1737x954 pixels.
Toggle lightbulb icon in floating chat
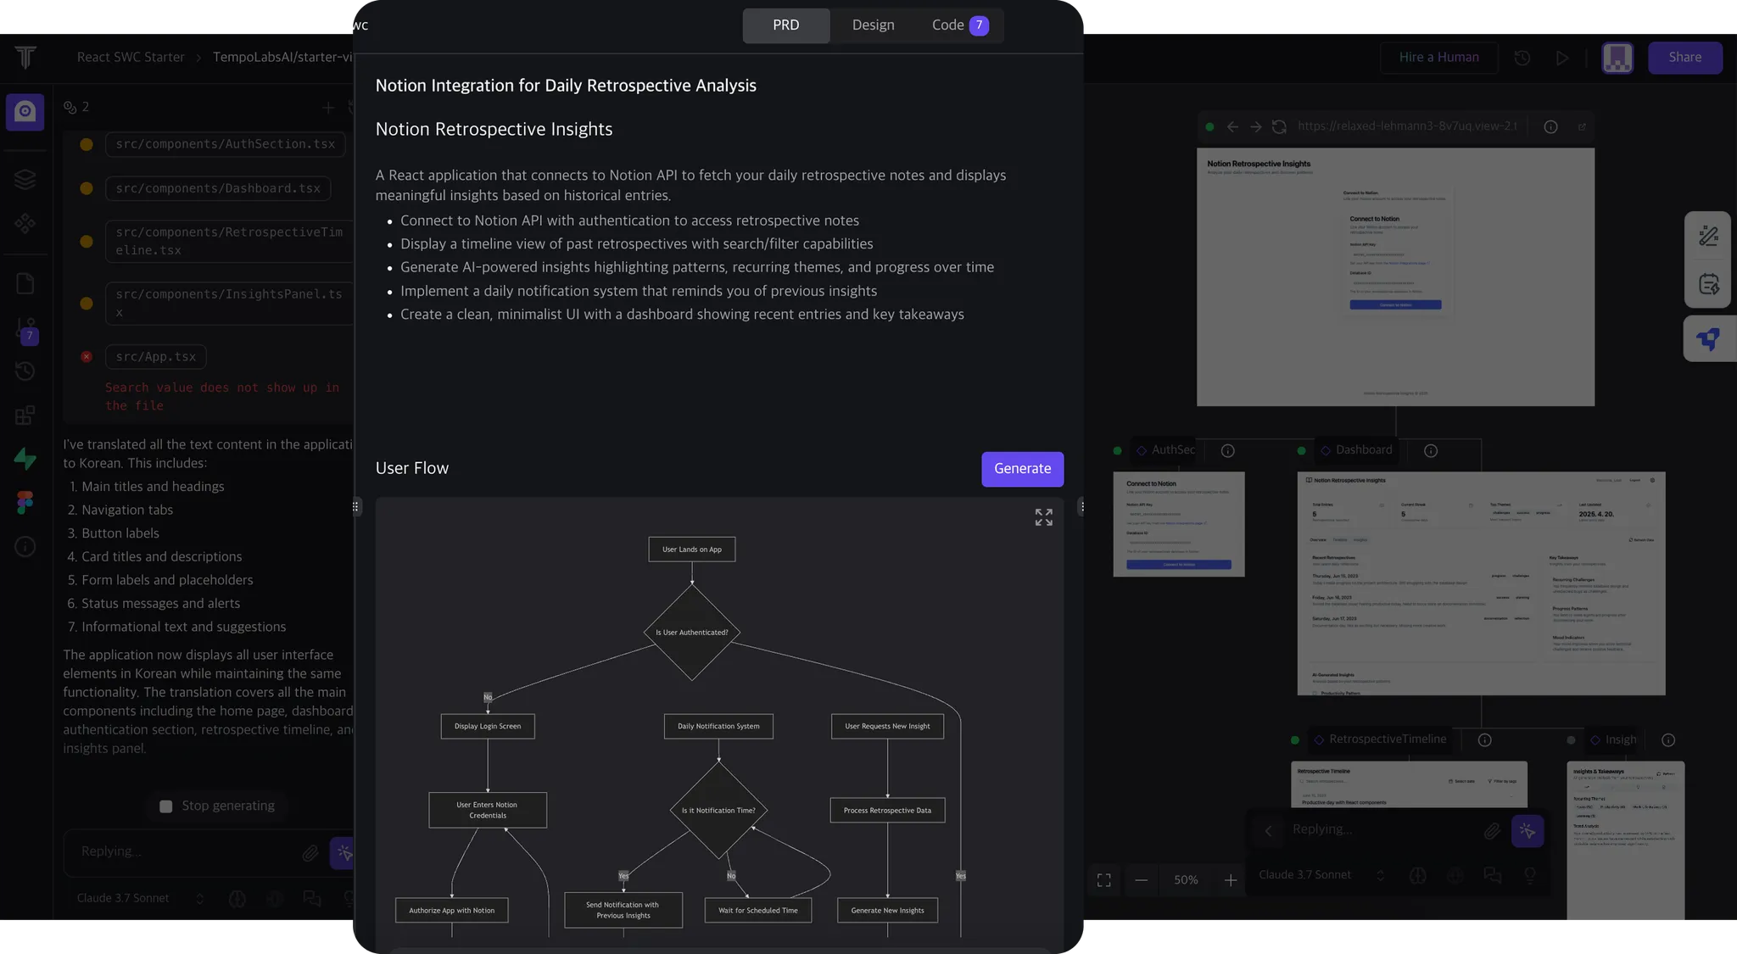(x=1529, y=875)
